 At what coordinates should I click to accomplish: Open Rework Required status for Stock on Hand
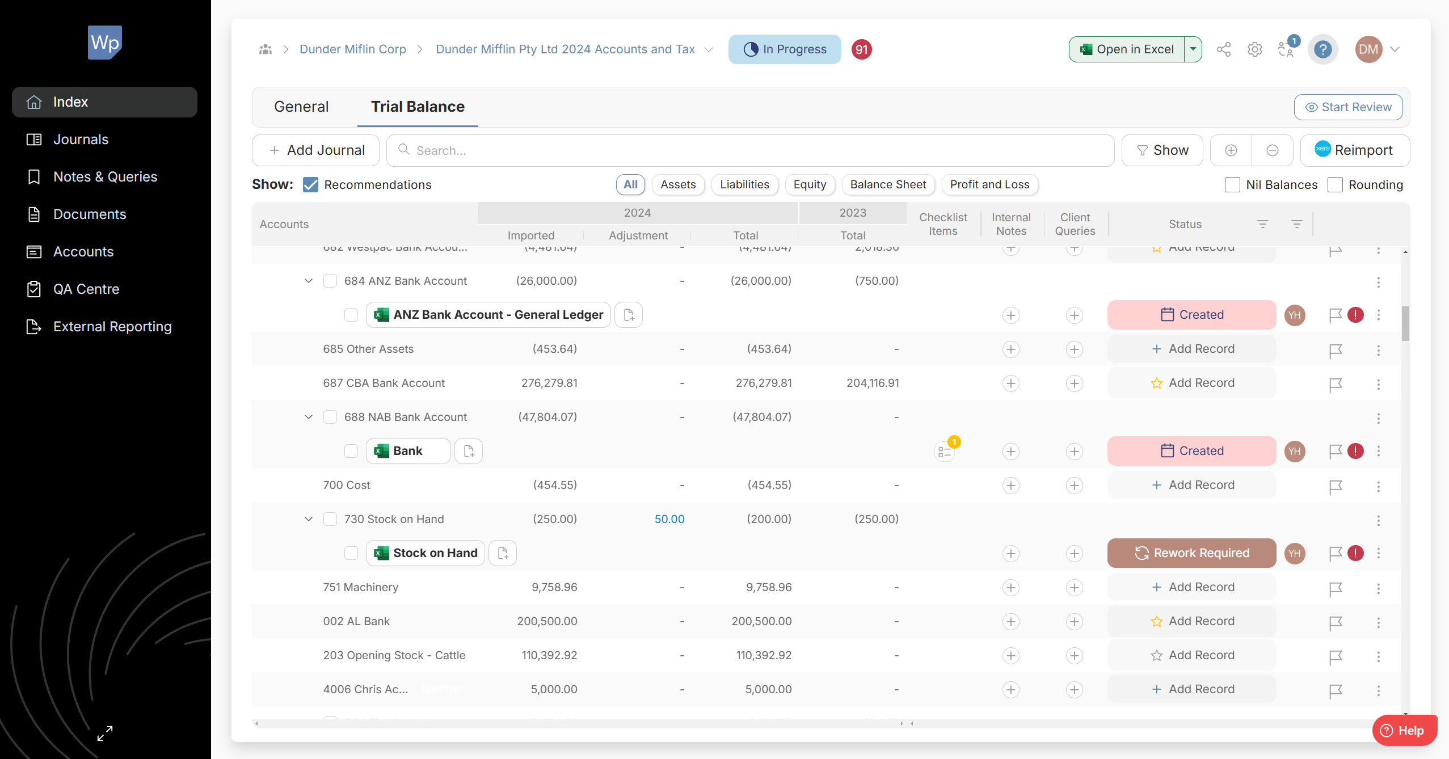tap(1192, 553)
